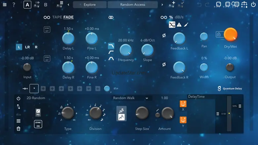
Task: Open the Random Walk dropdown
Action: [131, 98]
